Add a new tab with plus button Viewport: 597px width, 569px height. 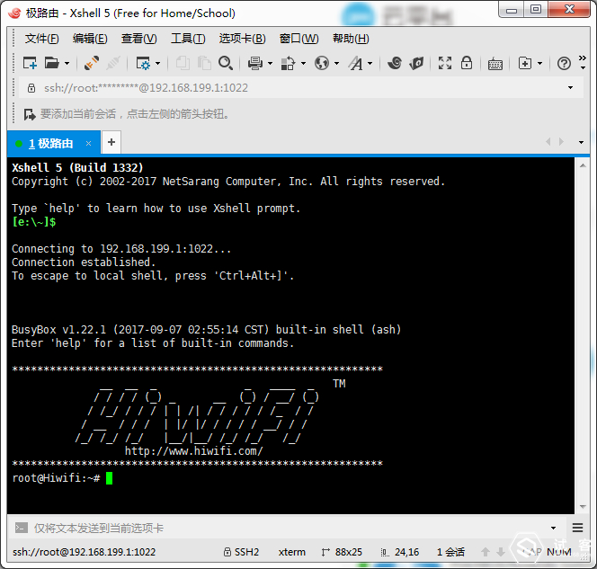click(x=111, y=142)
